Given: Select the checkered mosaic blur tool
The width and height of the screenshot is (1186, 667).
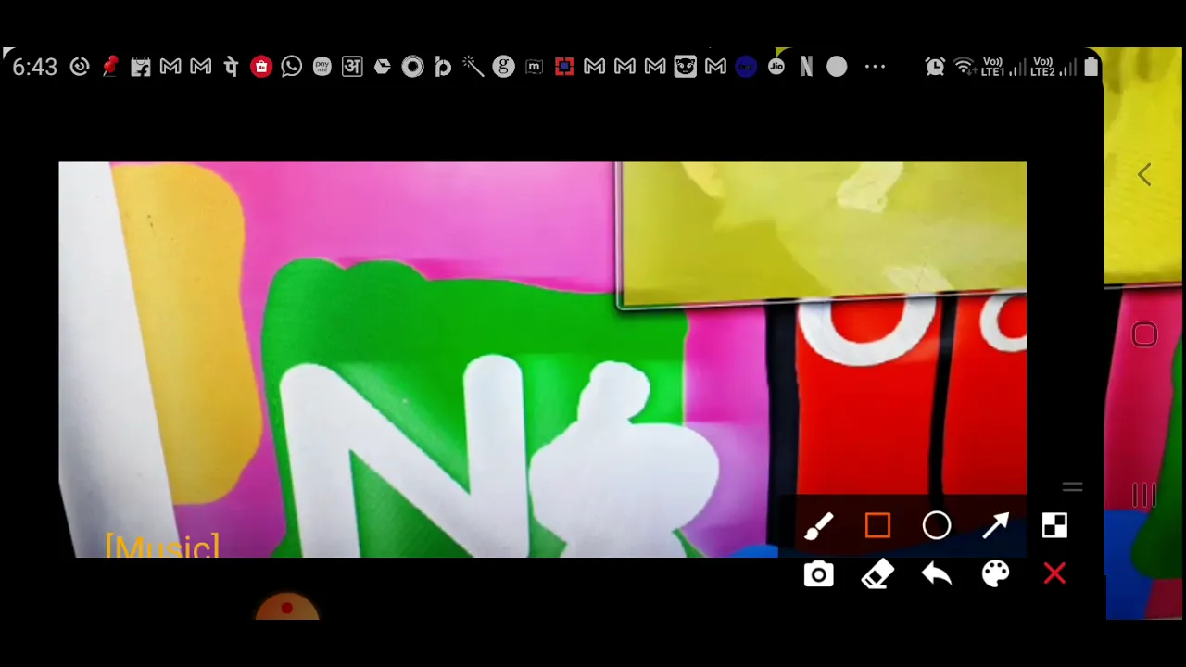Looking at the screenshot, I should pos(1054,526).
